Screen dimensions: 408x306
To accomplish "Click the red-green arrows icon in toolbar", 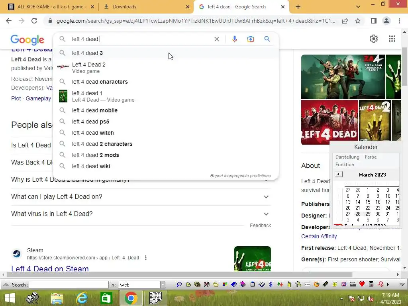I will (280, 284).
